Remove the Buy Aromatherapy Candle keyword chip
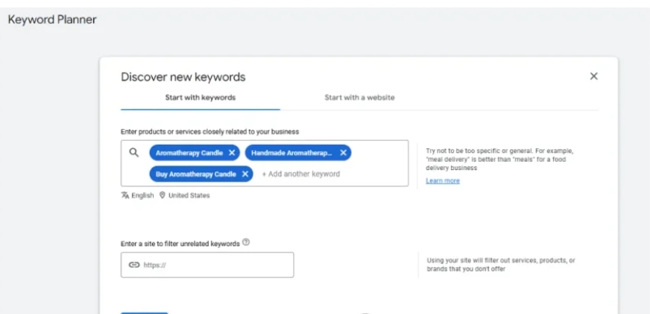Image resolution: width=650 pixels, height=314 pixels. (245, 174)
